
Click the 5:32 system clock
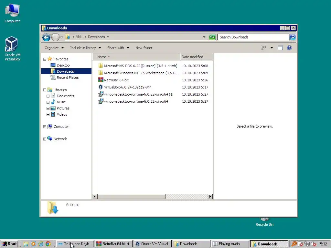tap(323, 244)
